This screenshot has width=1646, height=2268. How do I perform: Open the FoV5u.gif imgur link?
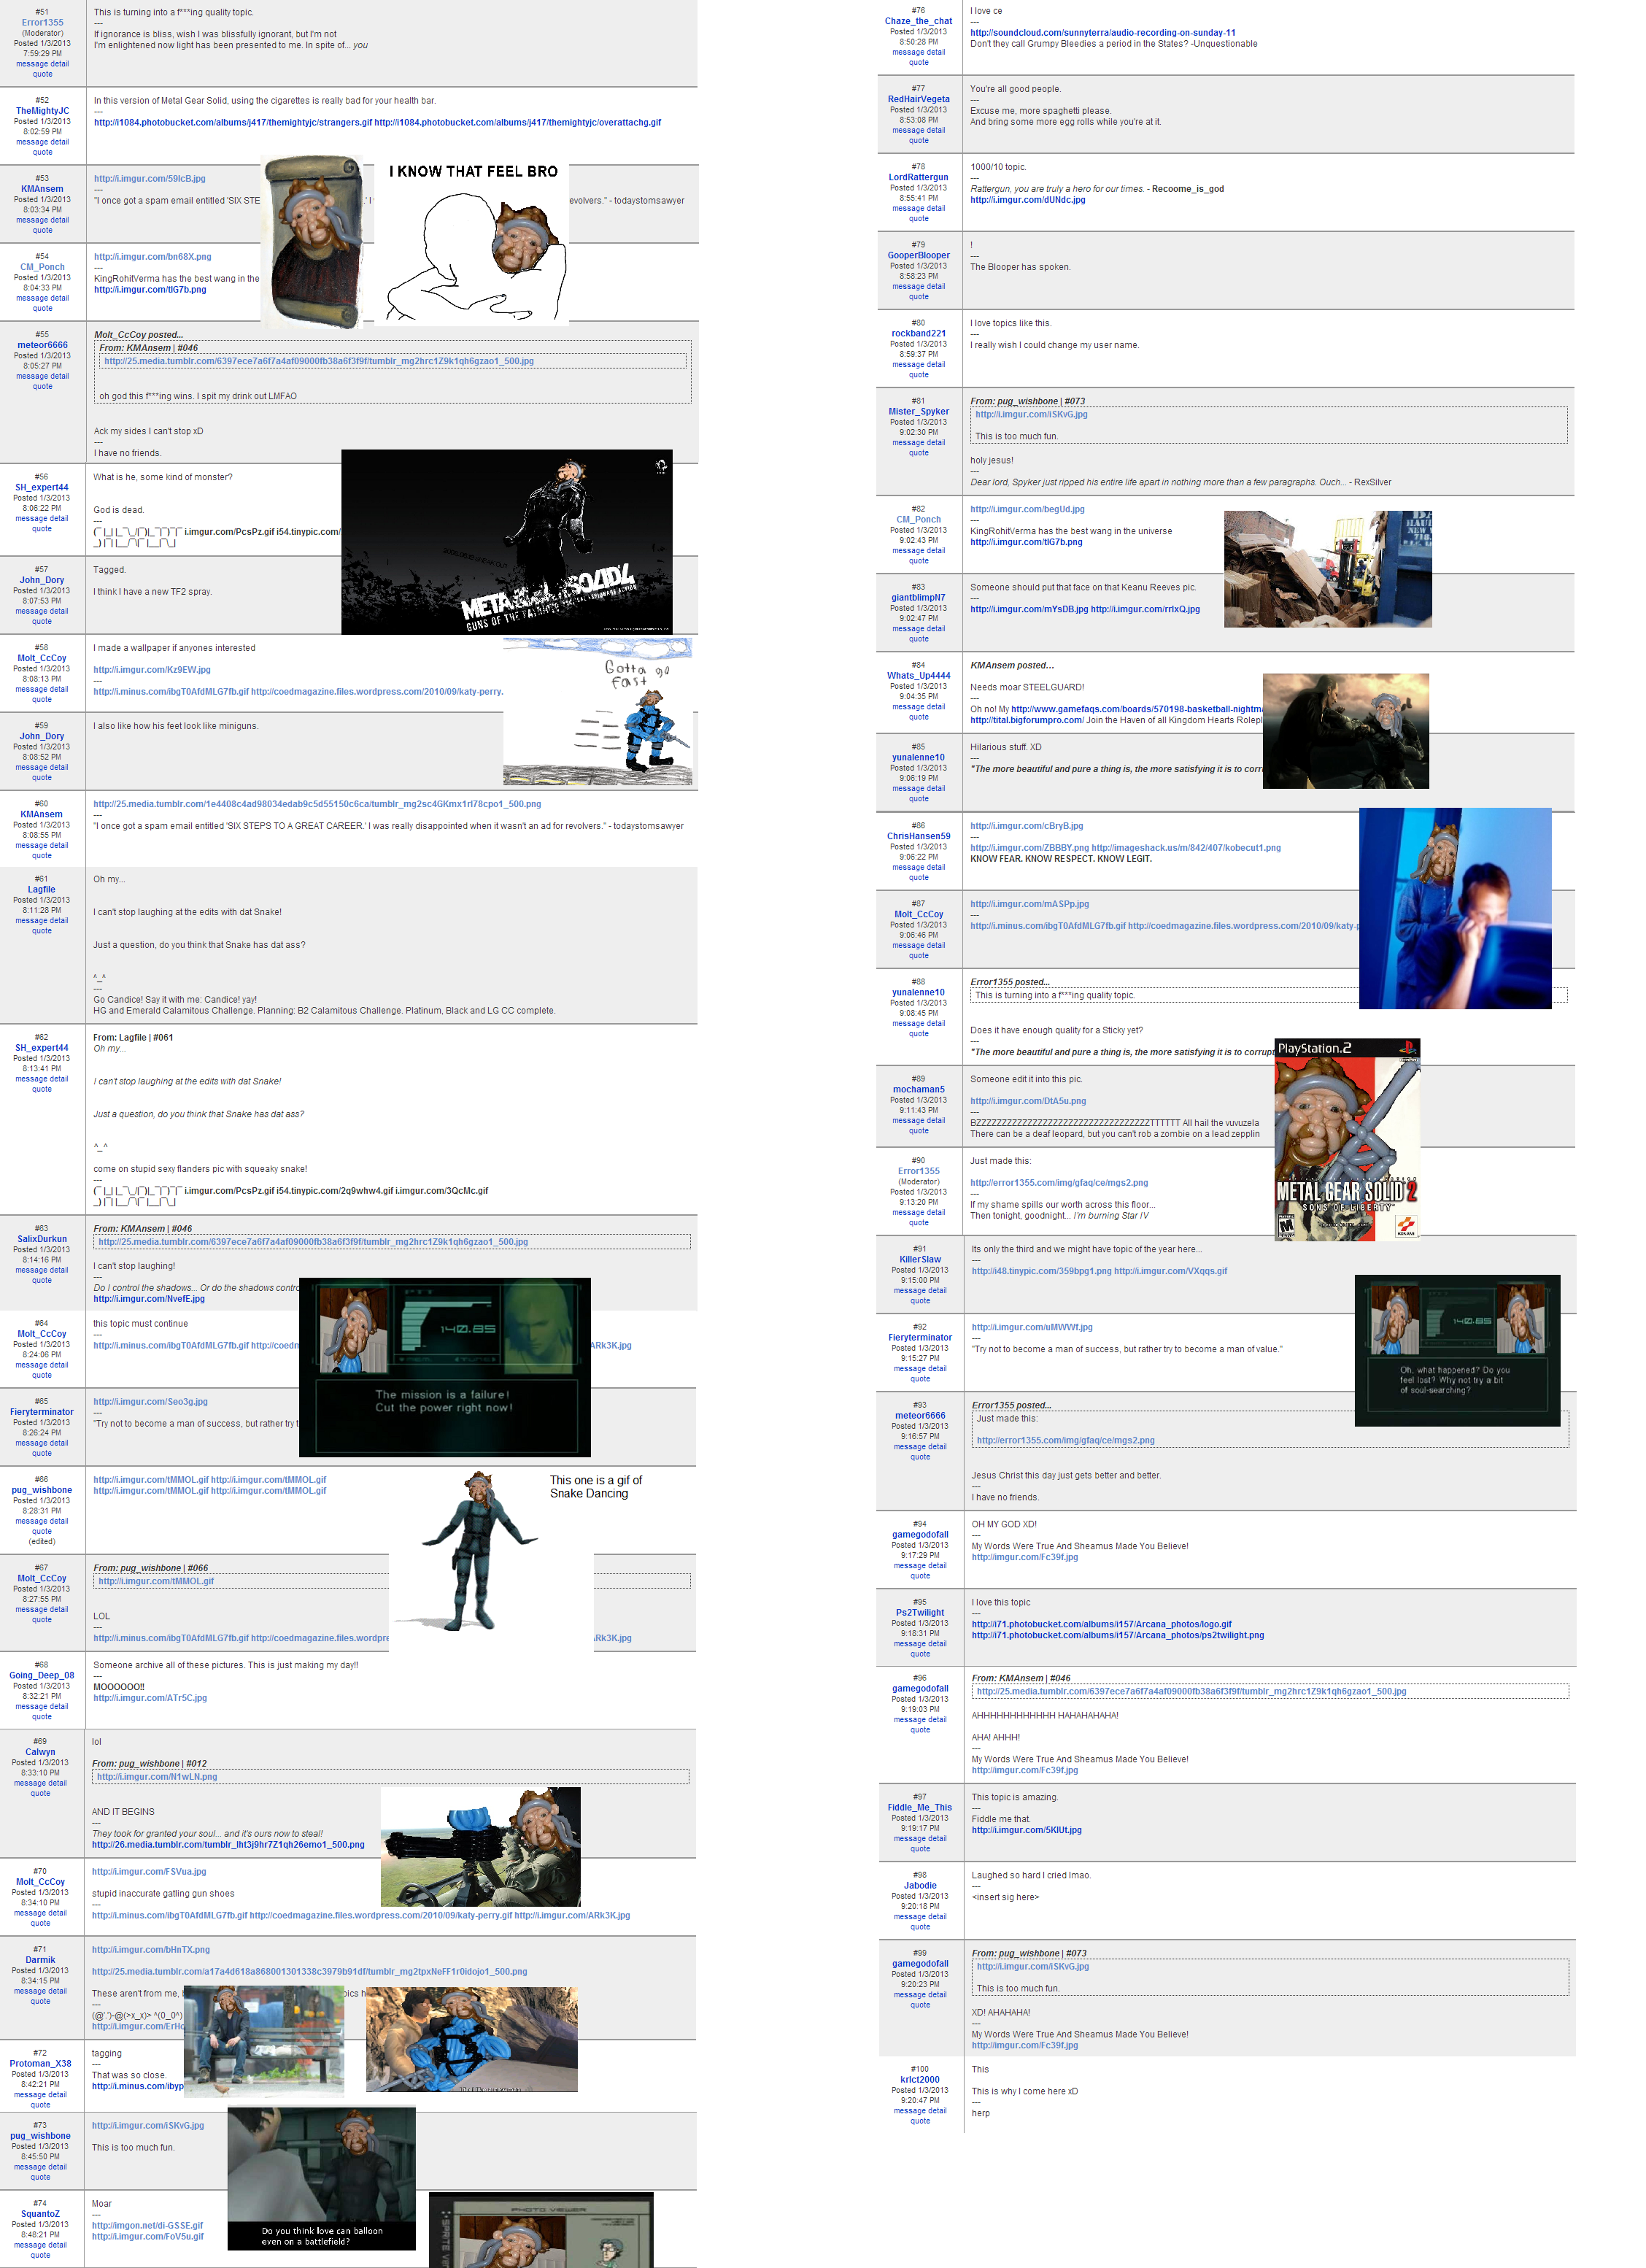148,2237
